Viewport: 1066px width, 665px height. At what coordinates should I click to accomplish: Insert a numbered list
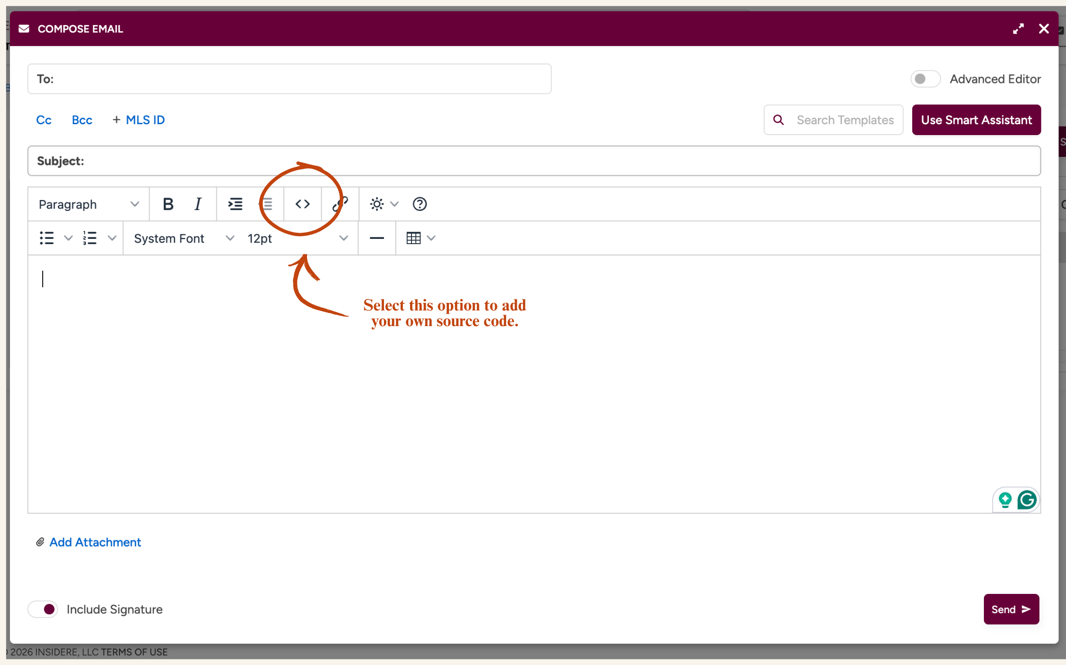(90, 238)
